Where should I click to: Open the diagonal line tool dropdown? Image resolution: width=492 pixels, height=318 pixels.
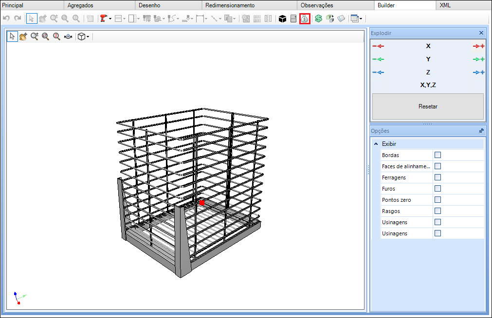coord(220,19)
